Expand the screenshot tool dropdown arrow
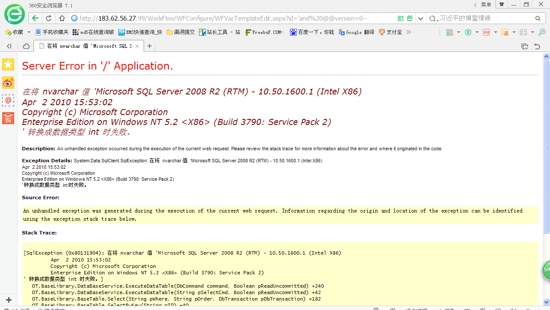The height and width of the screenshot is (310, 550). pyautogui.click(x=514, y=32)
